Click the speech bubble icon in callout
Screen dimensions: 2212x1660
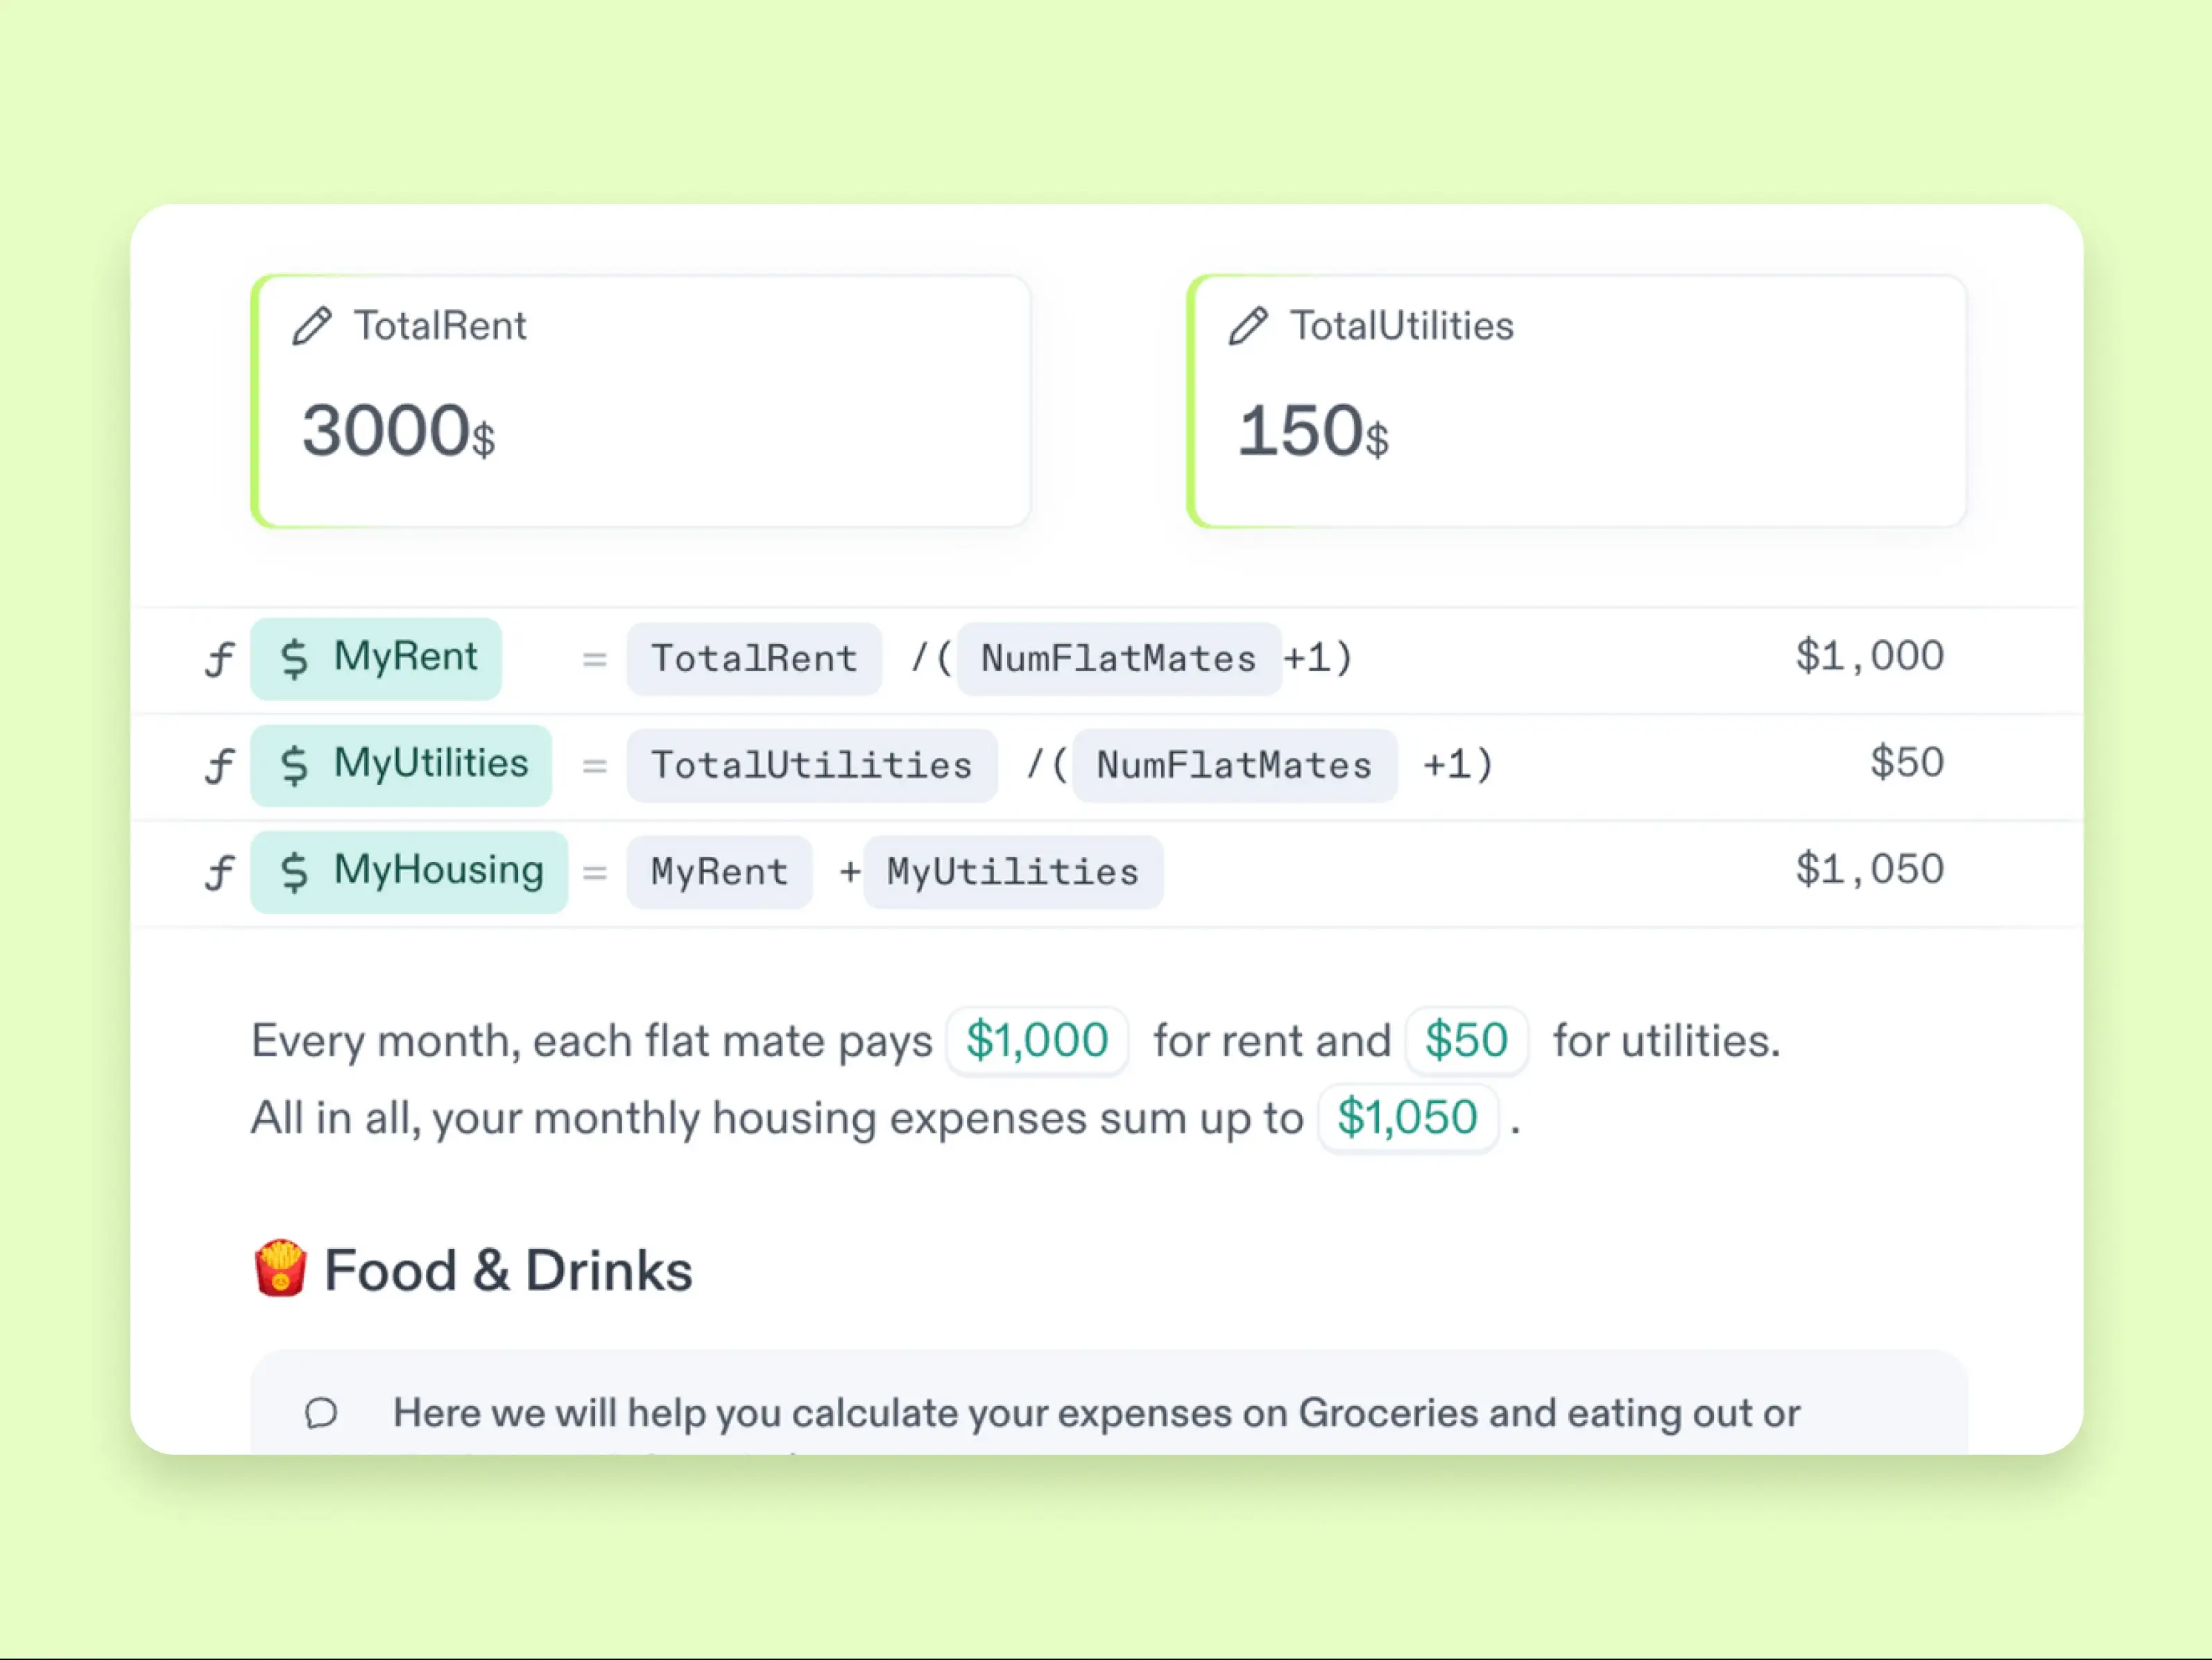(321, 1413)
